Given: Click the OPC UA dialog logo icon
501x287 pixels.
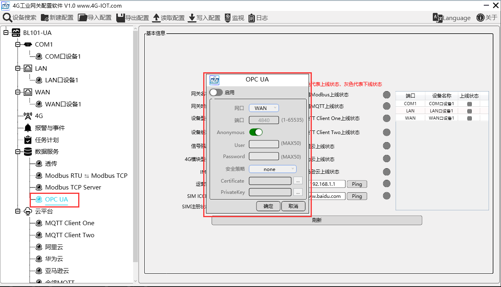Looking at the screenshot, I should pos(214,79).
